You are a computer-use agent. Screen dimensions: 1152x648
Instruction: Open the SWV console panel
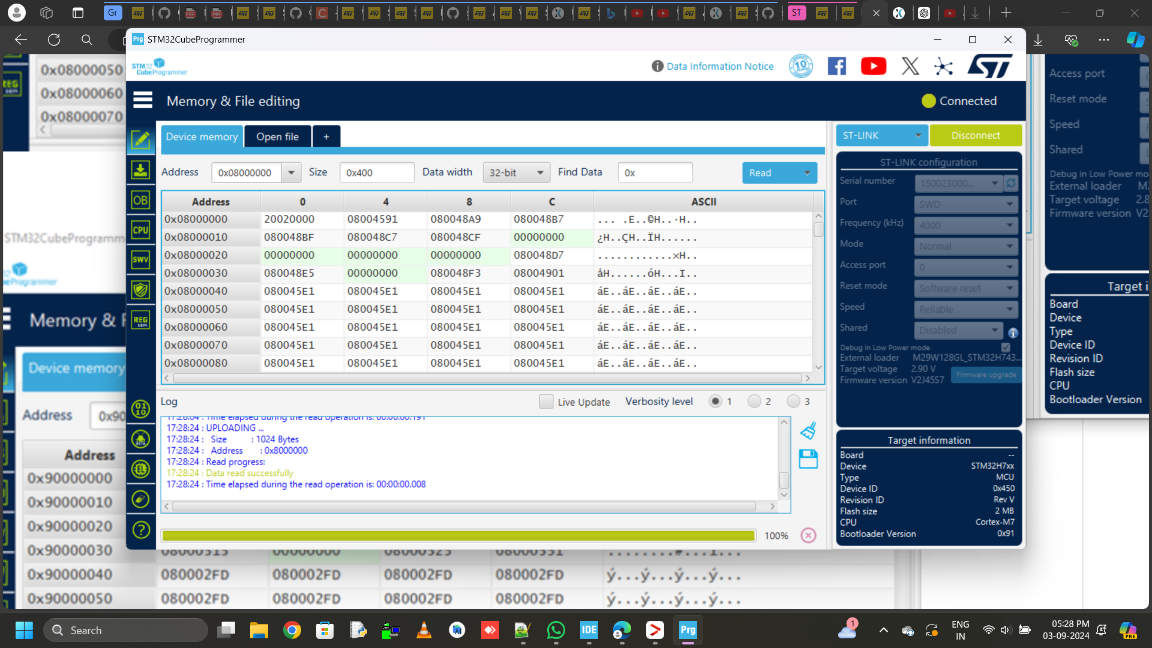[140, 259]
